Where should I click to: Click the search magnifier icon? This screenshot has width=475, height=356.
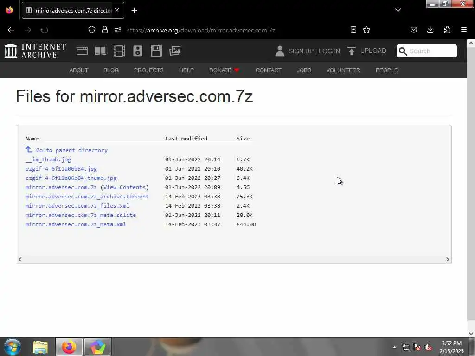[x=403, y=51]
